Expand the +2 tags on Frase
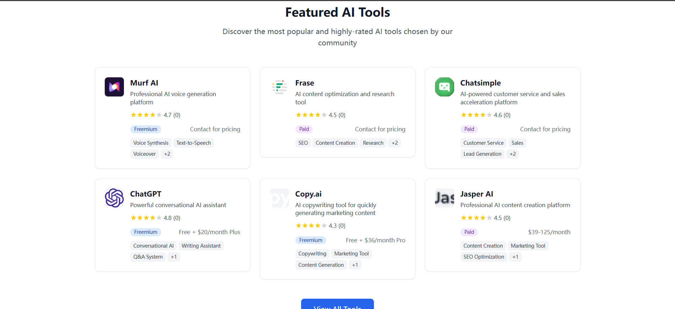This screenshot has height=309, width=675. tap(394, 143)
